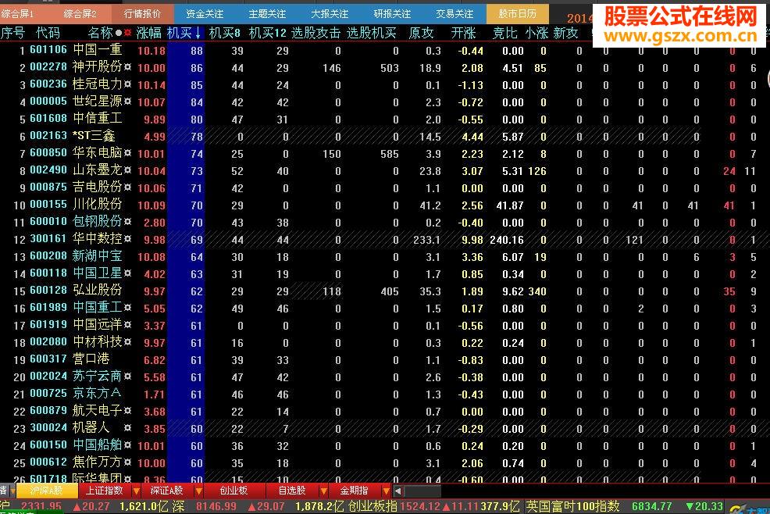Image resolution: width=770 pixels, height=514 pixels.
Task: Select stock *ST三鑫 name
Action: (94, 136)
